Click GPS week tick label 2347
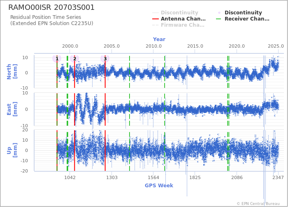The image size is (288, 207). pos(278,177)
